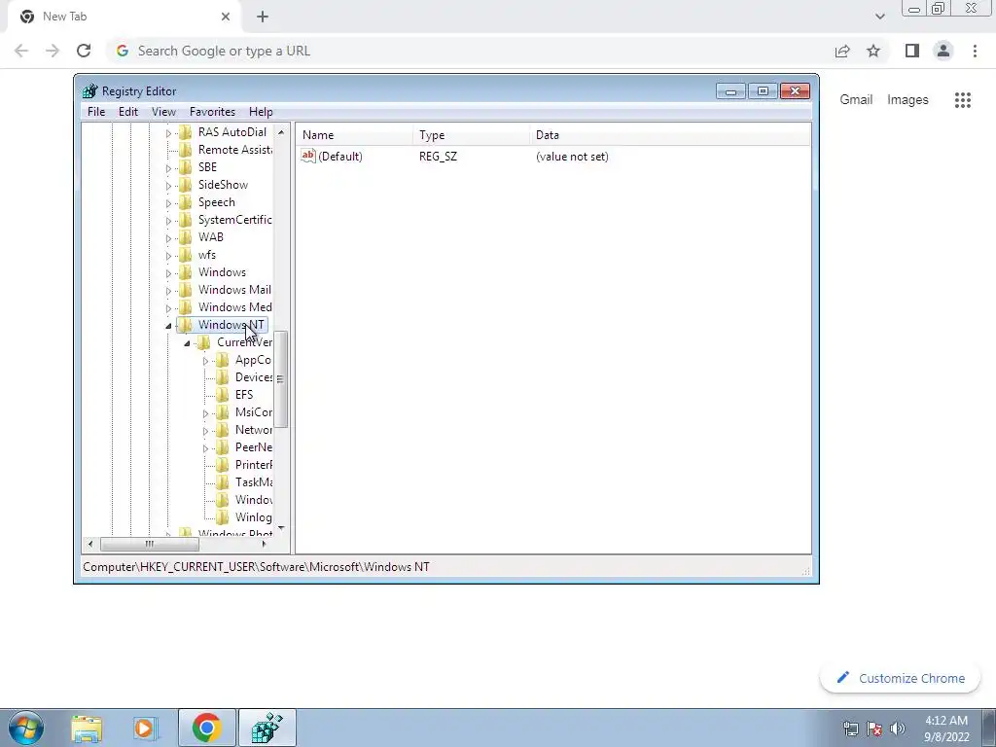The height and width of the screenshot is (747, 996).
Task: Select the Windows tree key
Action: 222,272
